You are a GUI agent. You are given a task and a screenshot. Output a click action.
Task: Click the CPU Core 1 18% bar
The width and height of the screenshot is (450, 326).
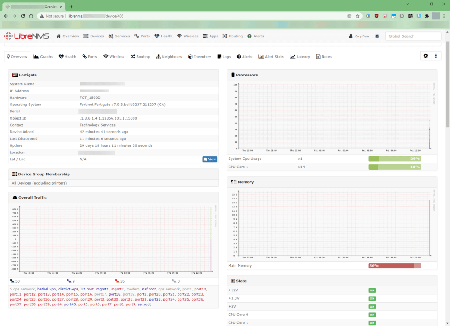395,167
